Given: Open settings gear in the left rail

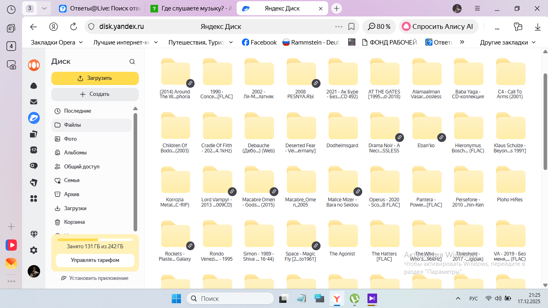Looking at the screenshot, I should (34, 250).
